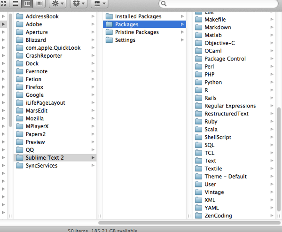The height and width of the screenshot is (232, 282).
Task: Open the Dropbox toolbar dropdown
Action: 78,3
